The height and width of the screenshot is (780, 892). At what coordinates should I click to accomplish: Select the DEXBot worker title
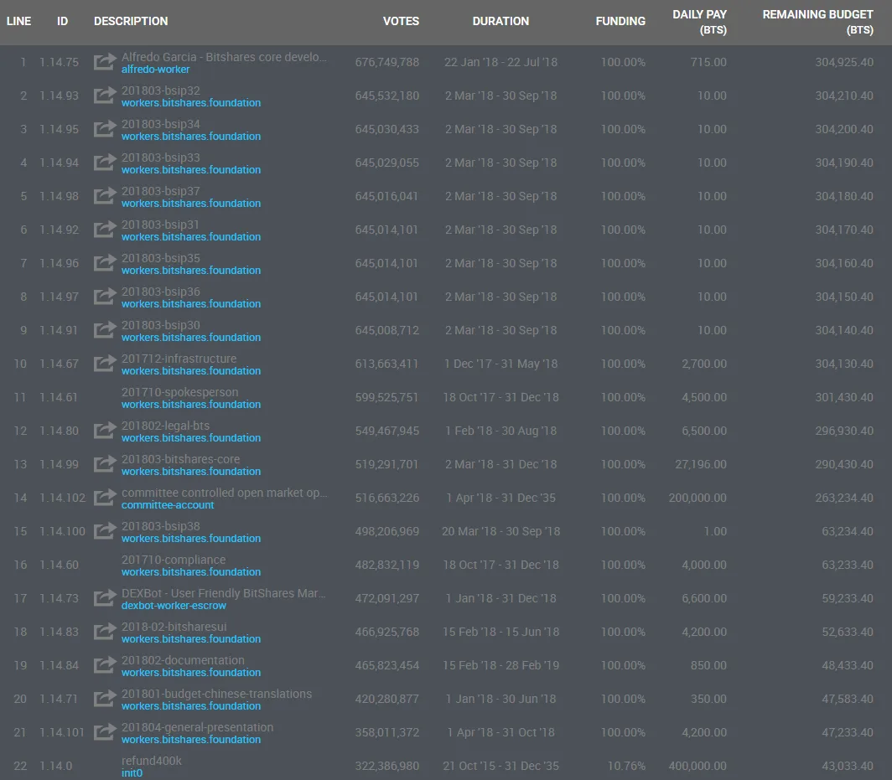(224, 593)
